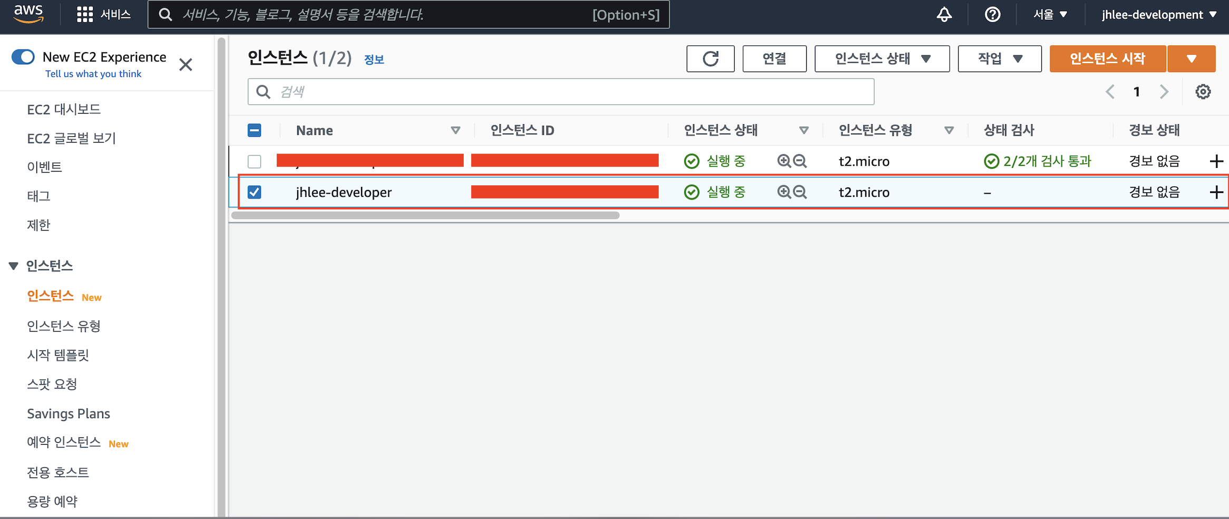Go to previous page of instances
The height and width of the screenshot is (519, 1229).
(1110, 92)
